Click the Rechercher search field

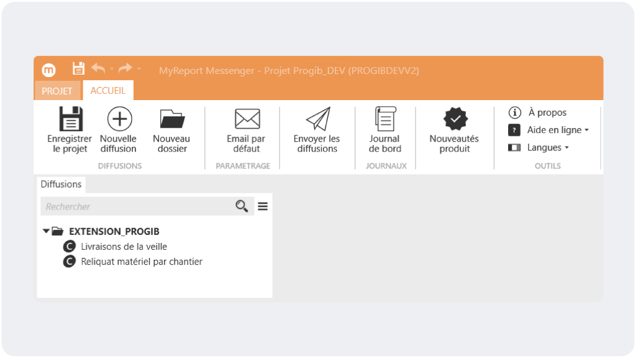click(137, 206)
